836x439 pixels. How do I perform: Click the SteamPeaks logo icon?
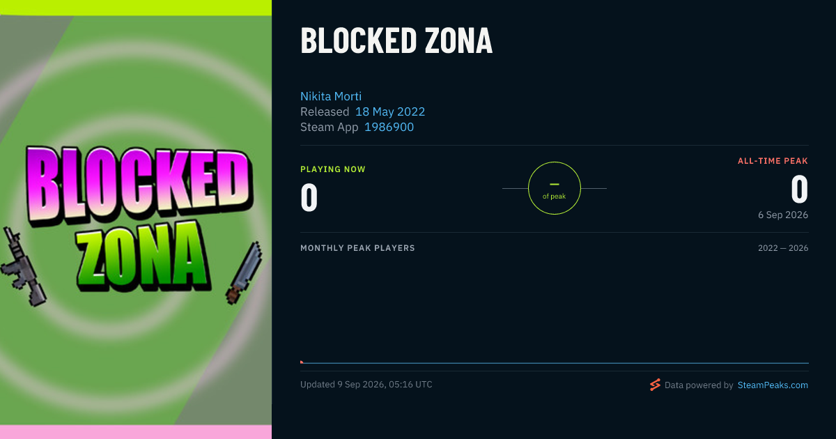[x=655, y=385]
